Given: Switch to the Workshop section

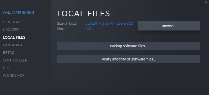Looking at the screenshot, I should tap(14, 75).
